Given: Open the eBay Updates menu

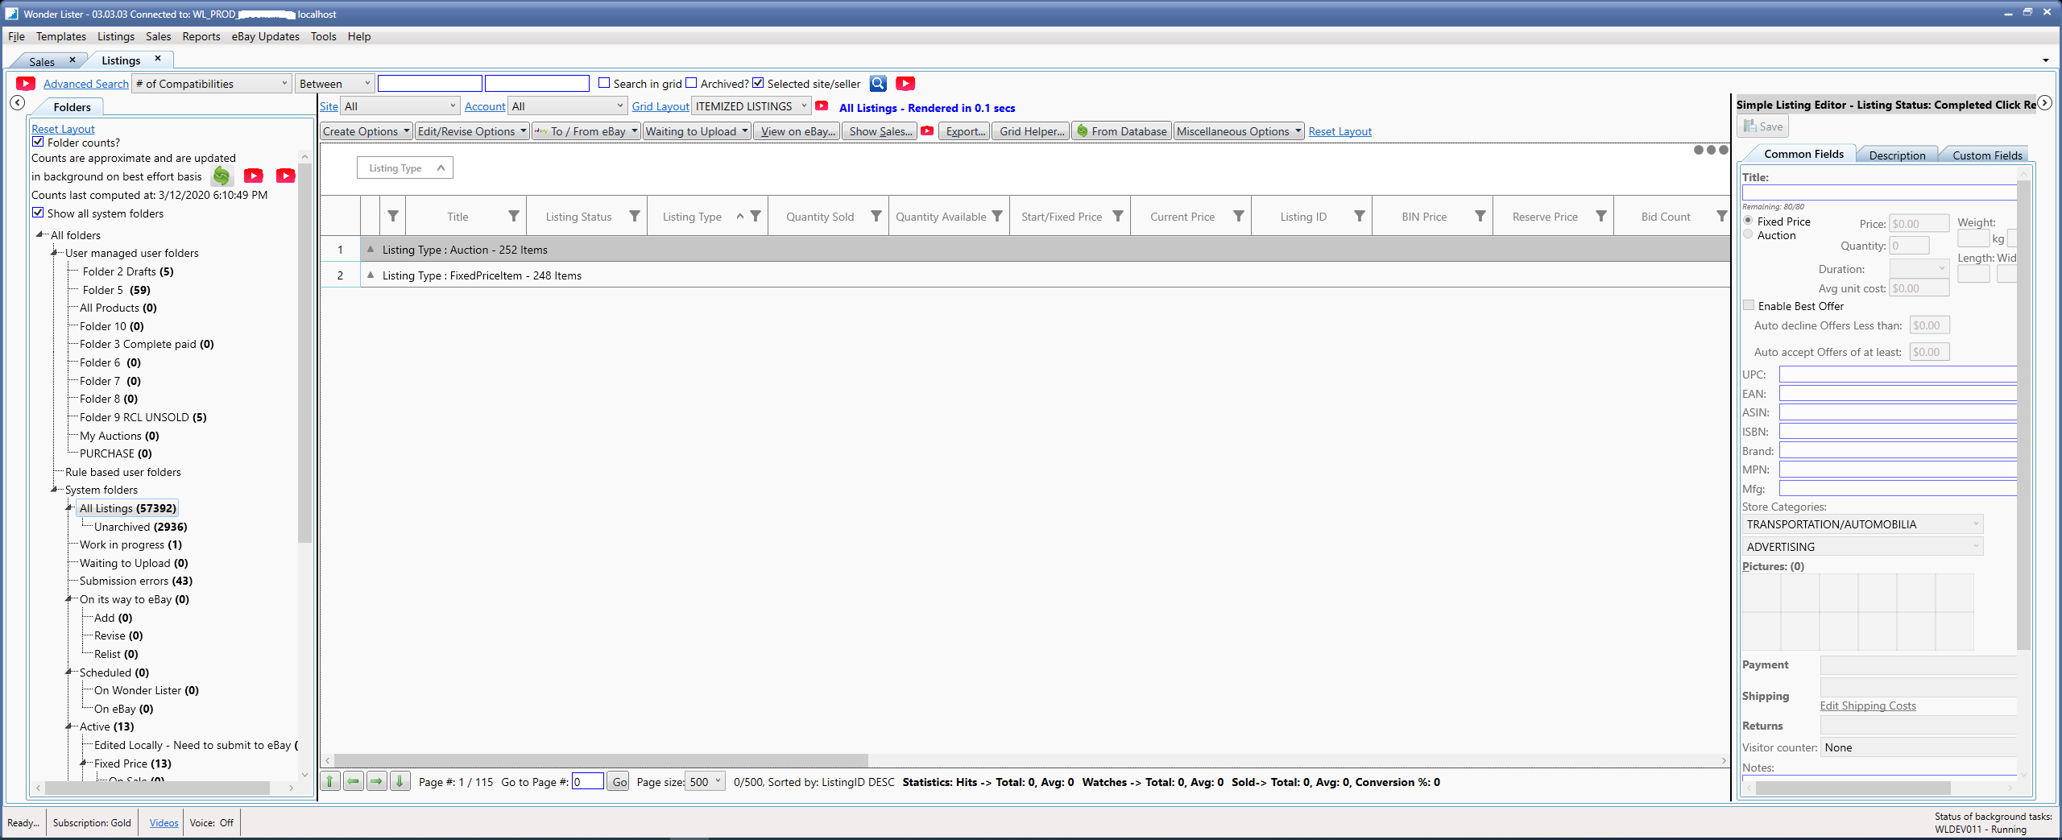Looking at the screenshot, I should (265, 36).
